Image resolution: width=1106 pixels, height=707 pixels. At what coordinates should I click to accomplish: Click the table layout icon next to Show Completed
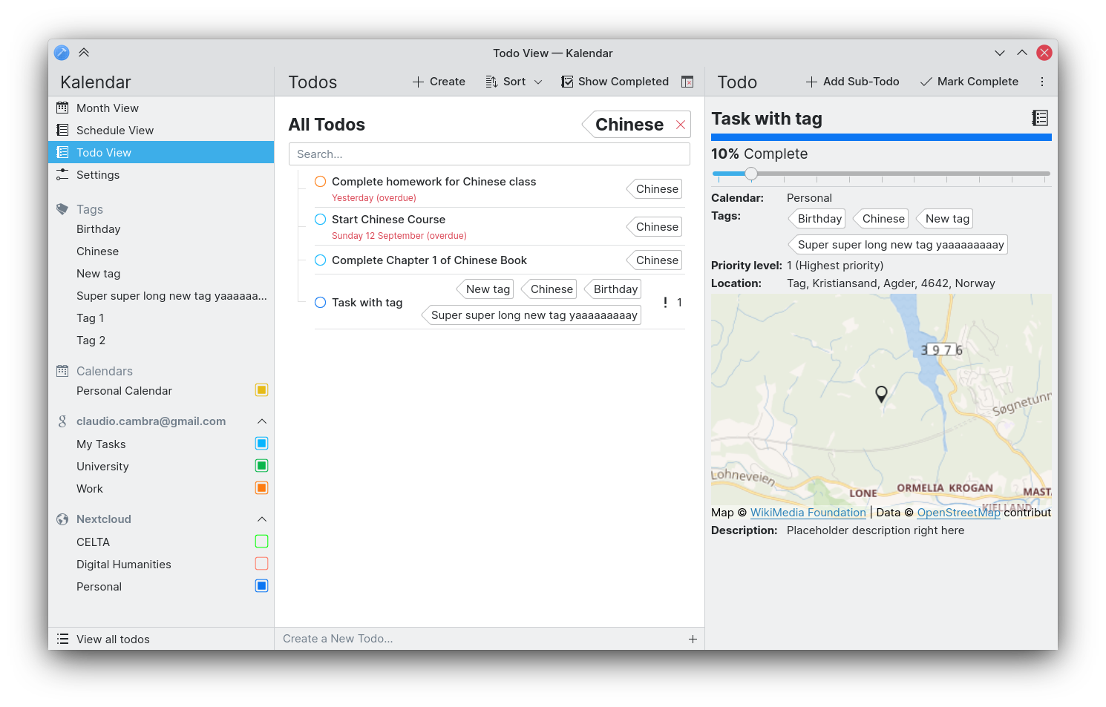point(687,82)
